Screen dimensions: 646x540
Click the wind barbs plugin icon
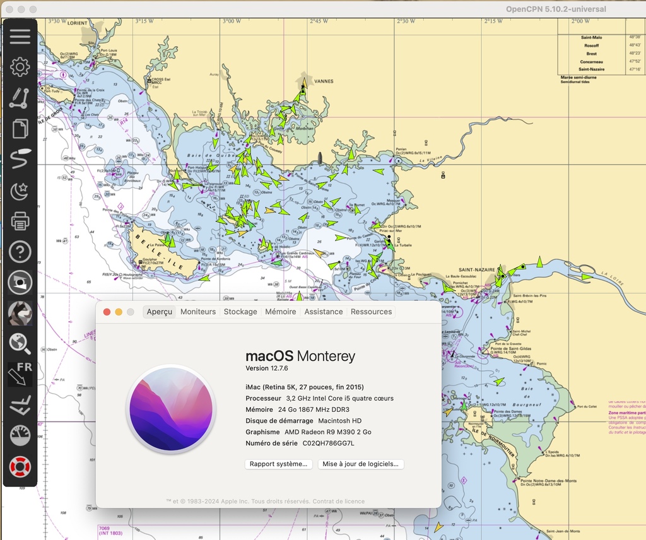click(20, 405)
